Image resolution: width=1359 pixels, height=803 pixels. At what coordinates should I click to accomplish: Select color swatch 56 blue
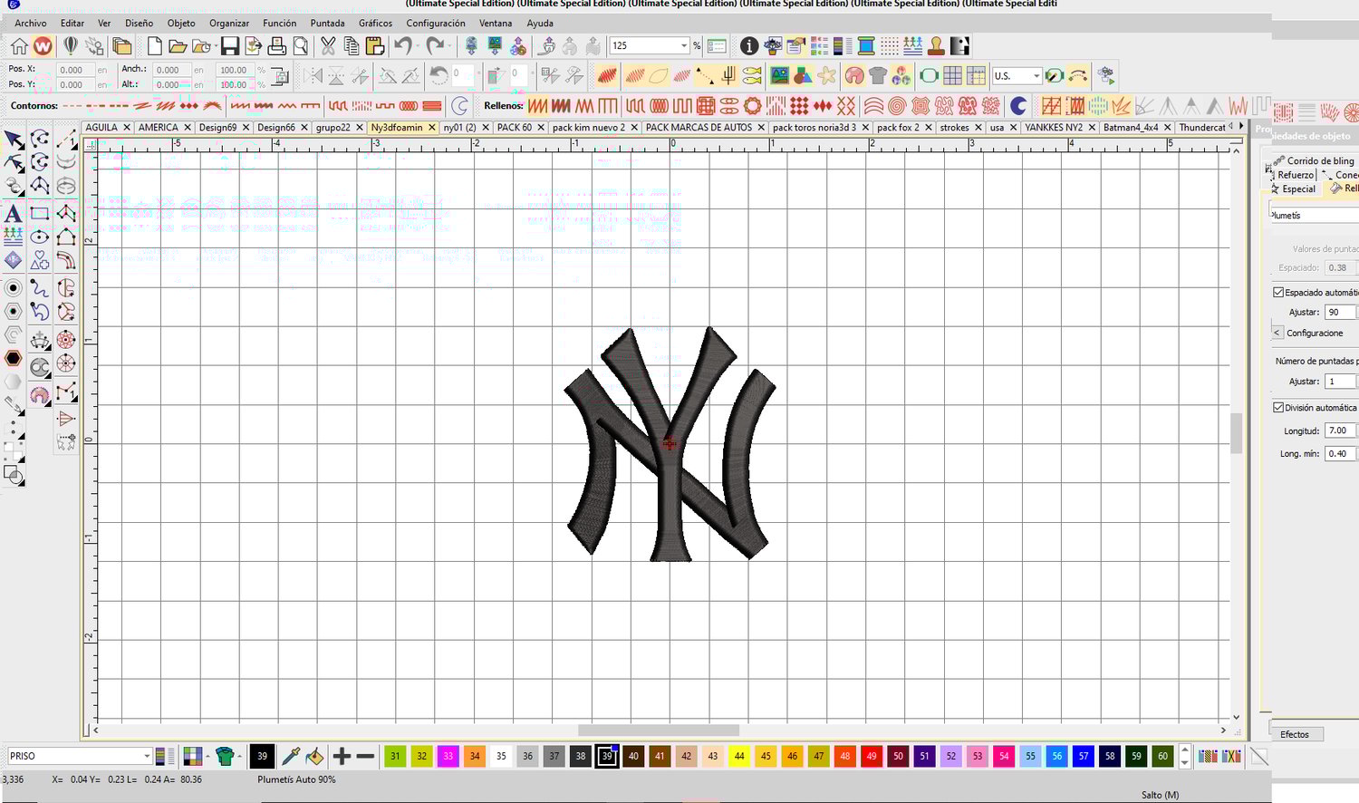pos(1057,756)
